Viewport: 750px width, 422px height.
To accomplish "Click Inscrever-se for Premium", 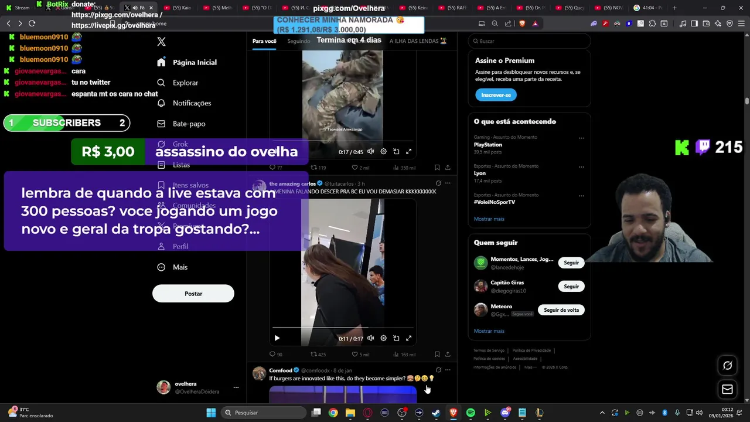I will pyautogui.click(x=496, y=95).
